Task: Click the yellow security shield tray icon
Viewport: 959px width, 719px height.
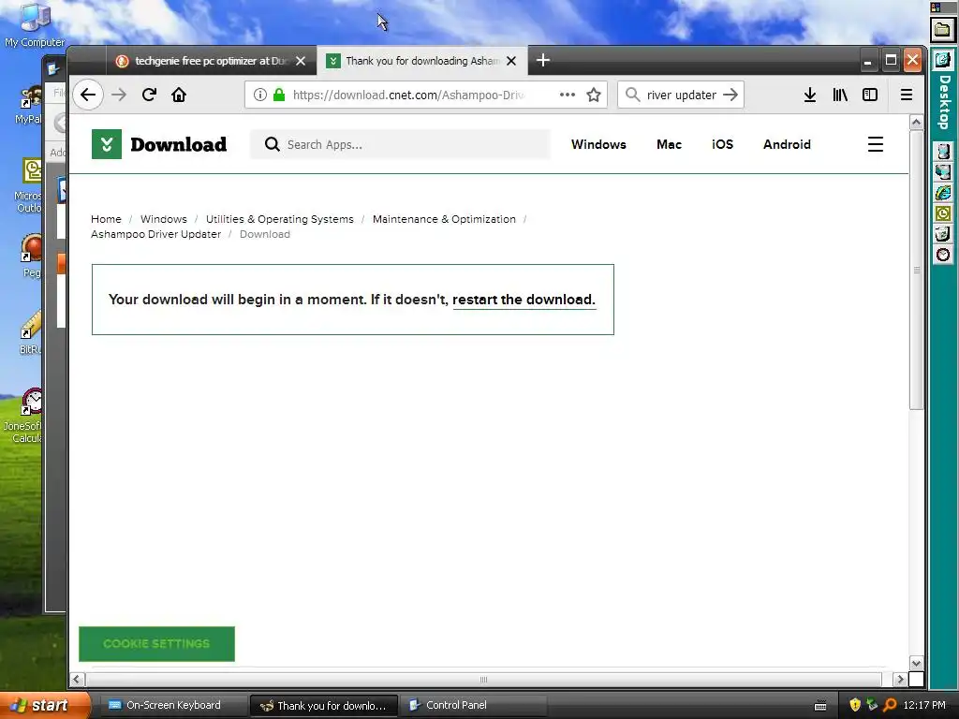Action: (855, 705)
